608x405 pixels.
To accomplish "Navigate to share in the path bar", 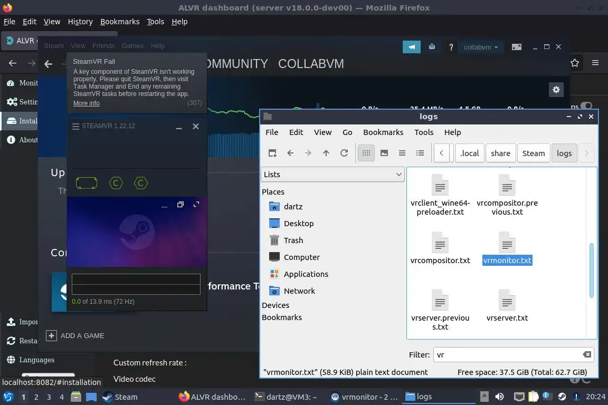I will pyautogui.click(x=500, y=153).
